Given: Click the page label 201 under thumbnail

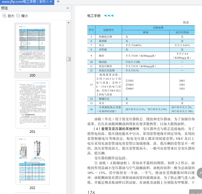Looking at the screenshot, I should click(32, 131).
